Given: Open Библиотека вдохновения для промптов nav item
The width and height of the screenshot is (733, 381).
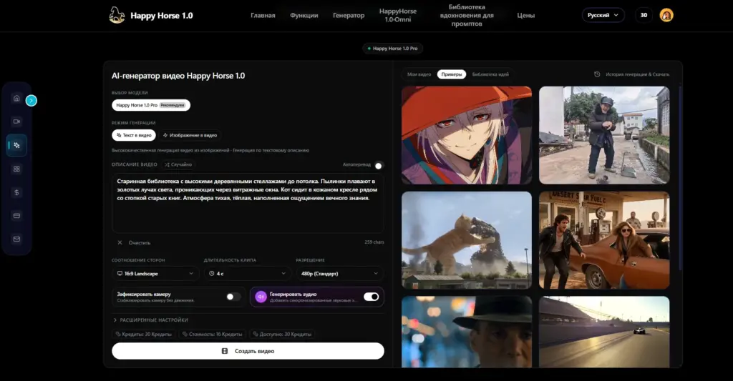Looking at the screenshot, I should click(467, 16).
